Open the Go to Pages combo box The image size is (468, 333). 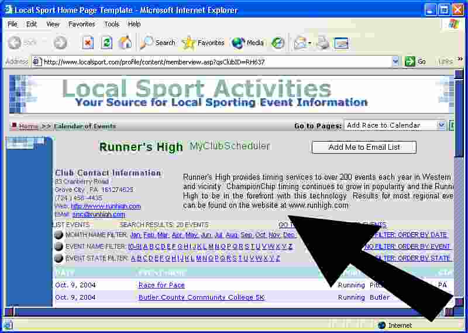click(395, 125)
